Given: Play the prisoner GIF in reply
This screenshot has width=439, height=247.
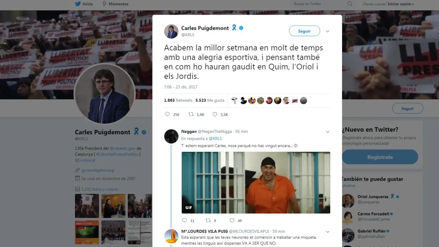Looking at the screenshot, I should [x=256, y=183].
